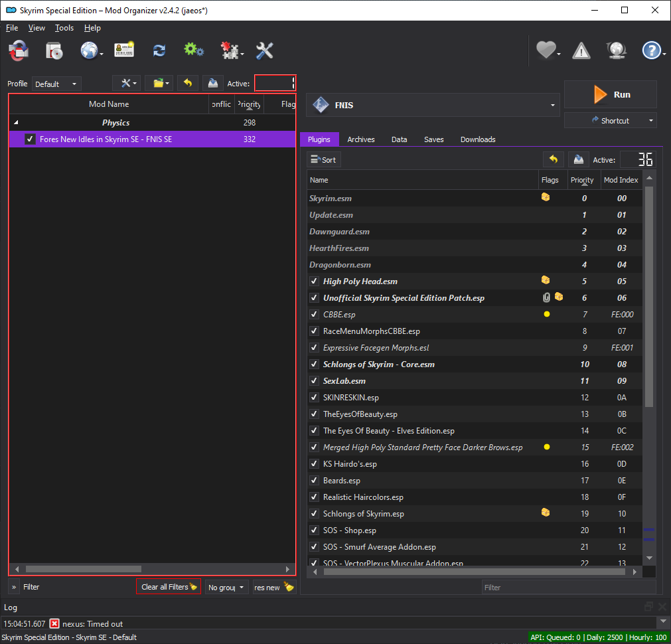
Task: Switch to the Archives tab
Action: (361, 139)
